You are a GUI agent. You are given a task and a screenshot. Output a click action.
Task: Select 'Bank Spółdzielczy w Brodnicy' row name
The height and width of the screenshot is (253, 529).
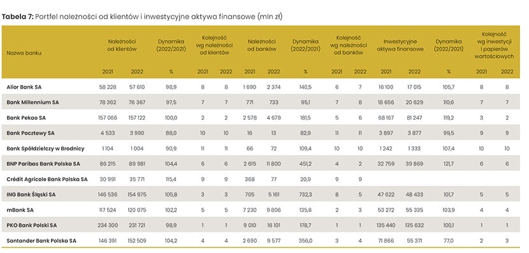pos(45,148)
